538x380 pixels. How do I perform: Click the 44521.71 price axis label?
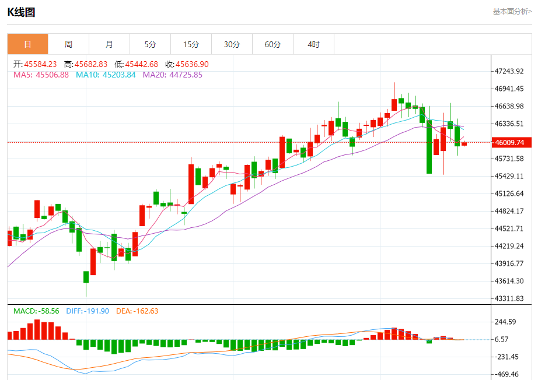click(509, 228)
